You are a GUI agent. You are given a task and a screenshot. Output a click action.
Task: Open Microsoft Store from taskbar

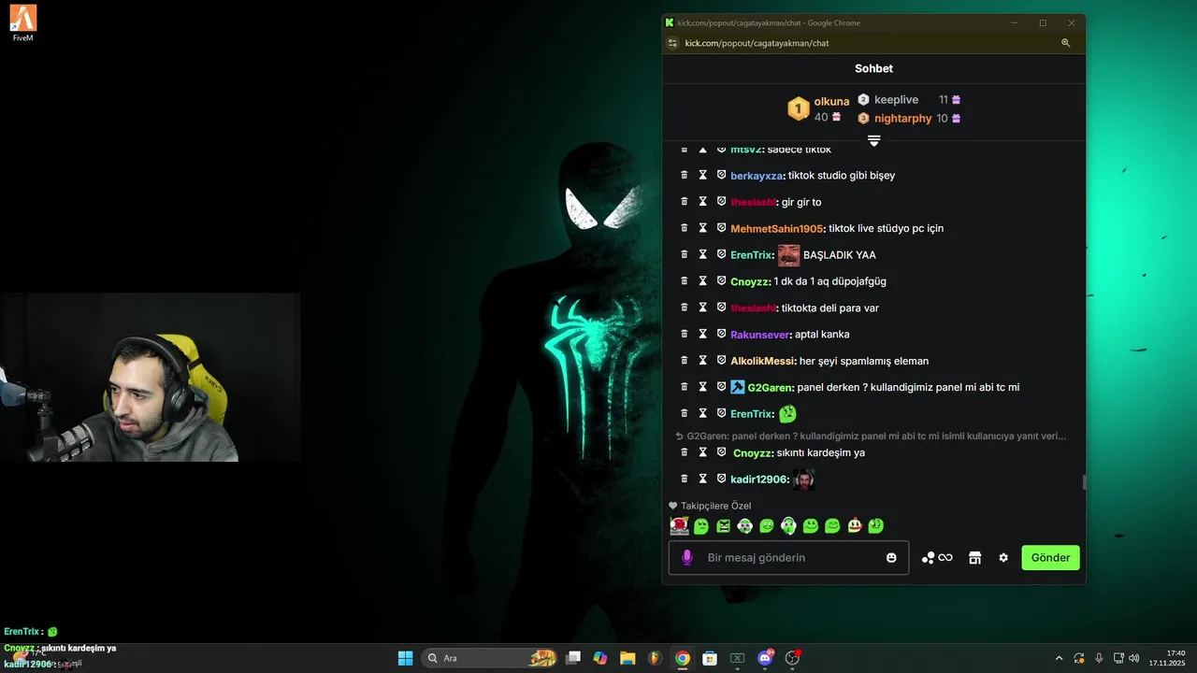710,658
